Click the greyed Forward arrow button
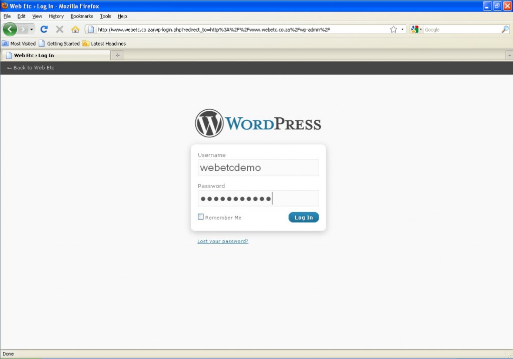The width and height of the screenshot is (513, 359). click(23, 30)
